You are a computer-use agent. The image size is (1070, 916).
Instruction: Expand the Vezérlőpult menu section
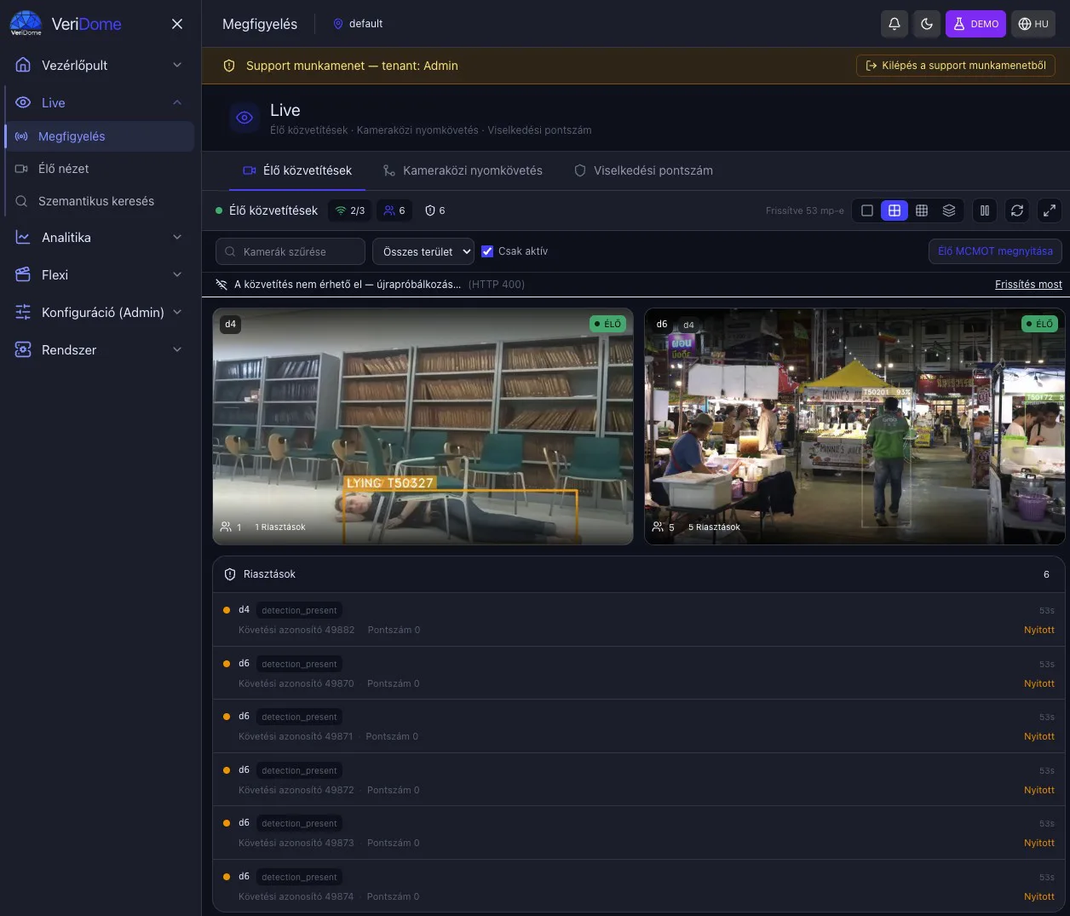pyautogui.click(x=100, y=65)
